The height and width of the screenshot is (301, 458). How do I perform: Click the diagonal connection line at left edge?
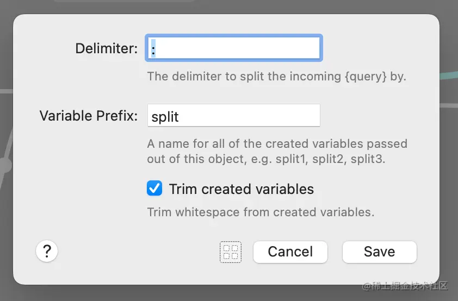pos(8,142)
